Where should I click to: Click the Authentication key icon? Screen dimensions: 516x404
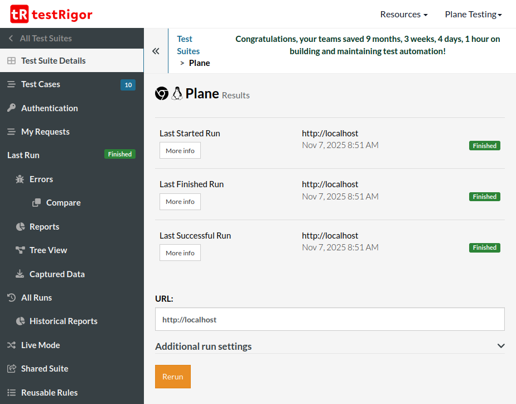click(x=11, y=108)
